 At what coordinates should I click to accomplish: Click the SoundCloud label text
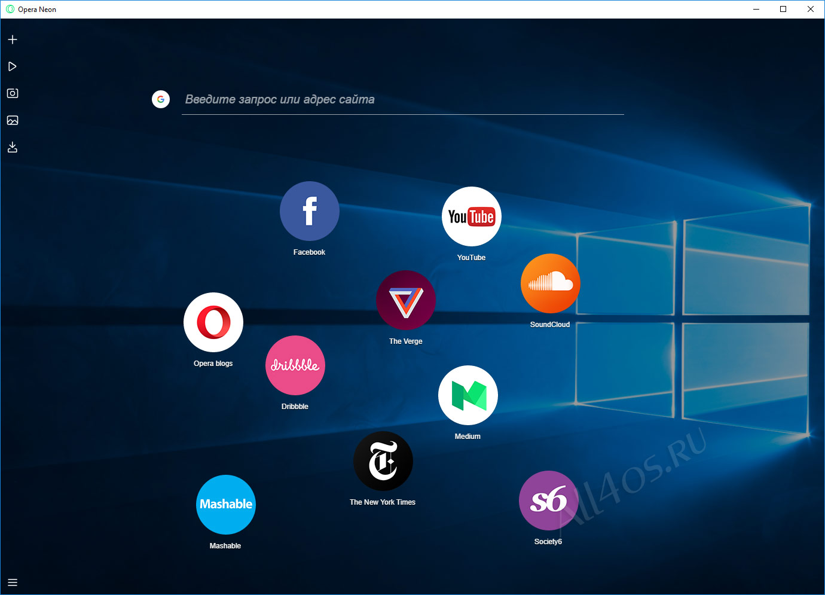pos(550,325)
